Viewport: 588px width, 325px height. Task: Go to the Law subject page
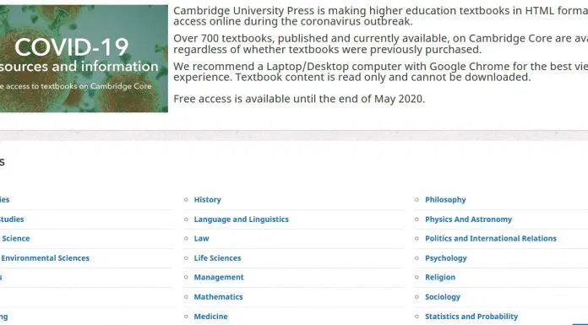[201, 239]
